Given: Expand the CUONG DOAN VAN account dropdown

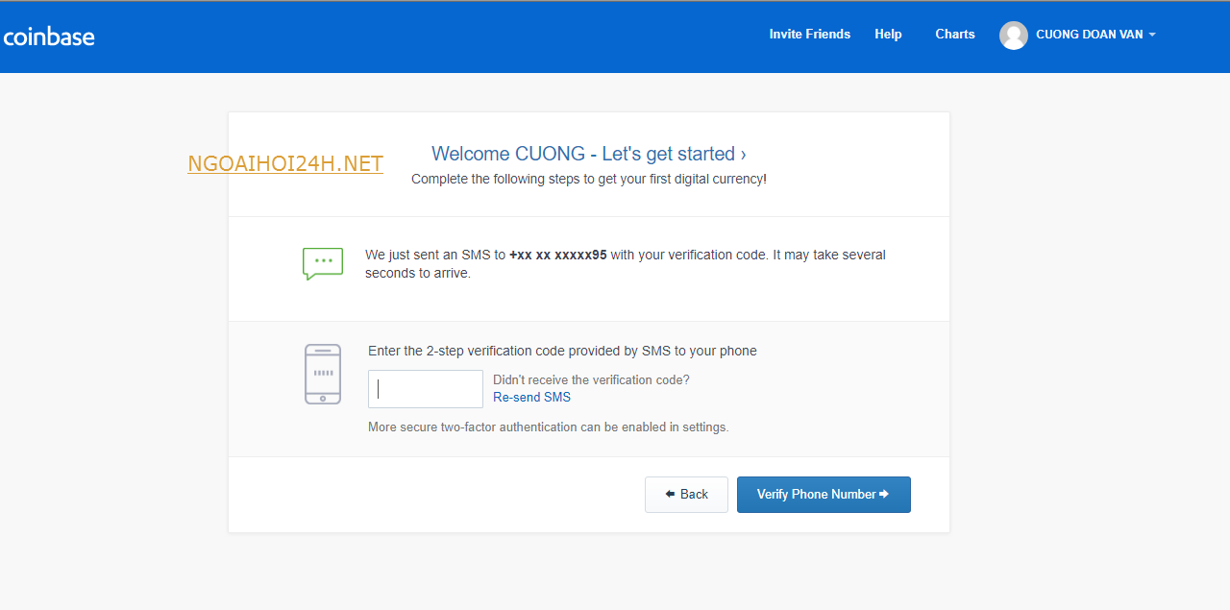Looking at the screenshot, I should pos(1095,35).
